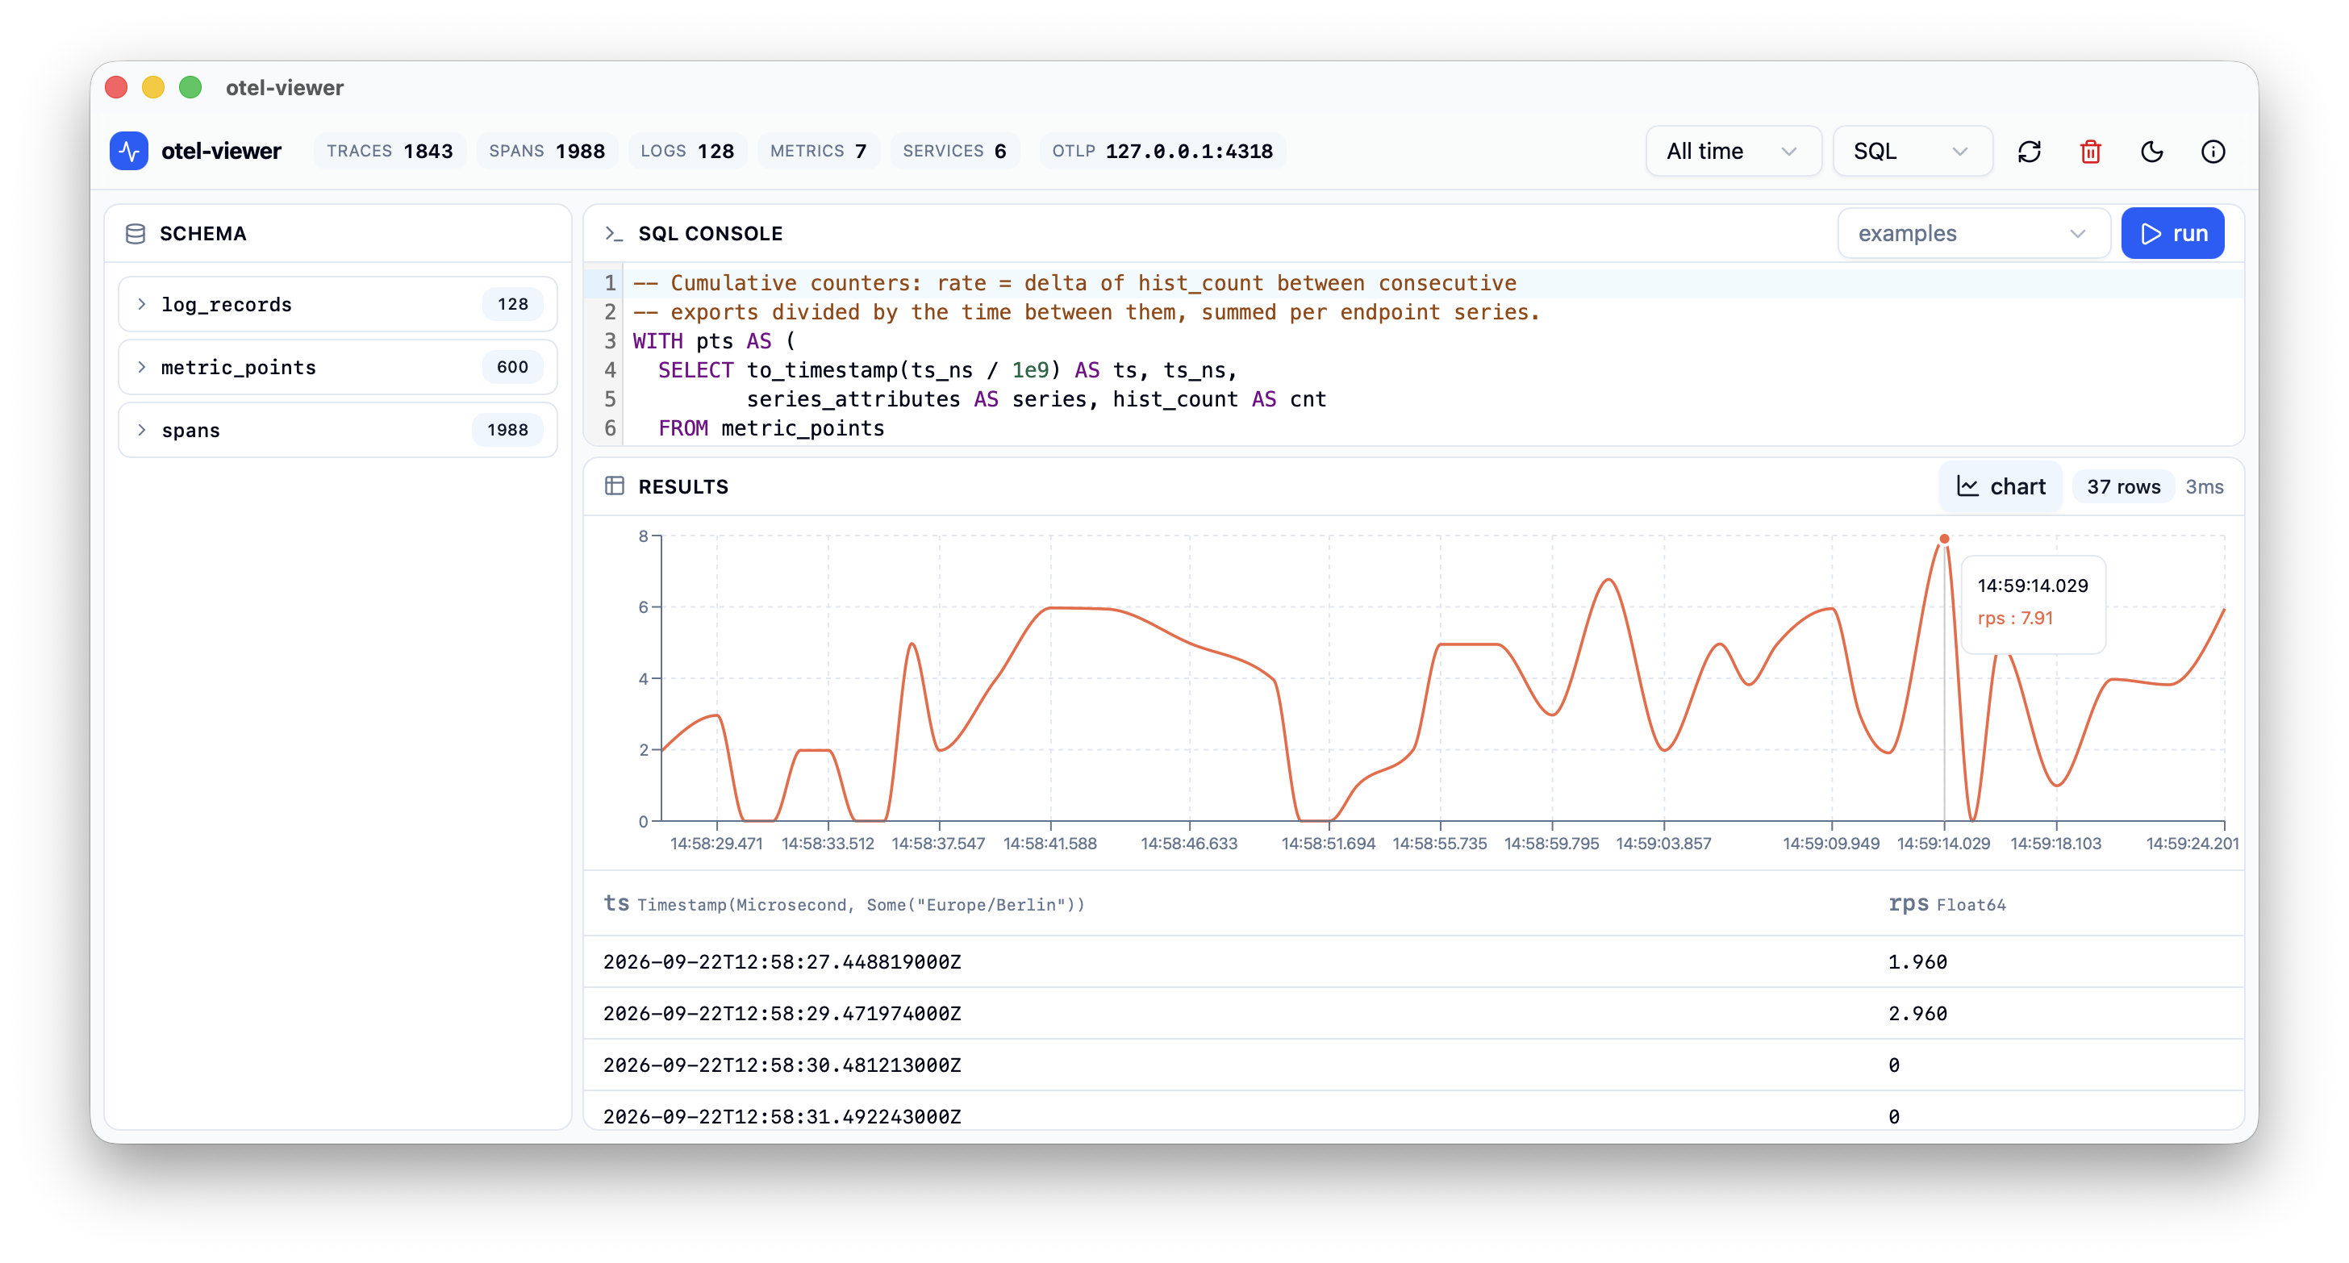
Task: Select the row with rps 2.960
Action: [1412, 1013]
